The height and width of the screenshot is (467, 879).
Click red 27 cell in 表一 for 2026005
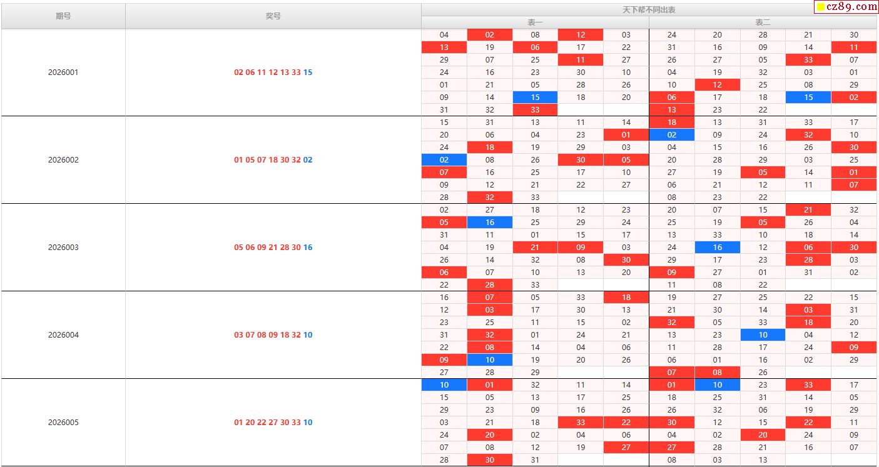pyautogui.click(x=626, y=448)
